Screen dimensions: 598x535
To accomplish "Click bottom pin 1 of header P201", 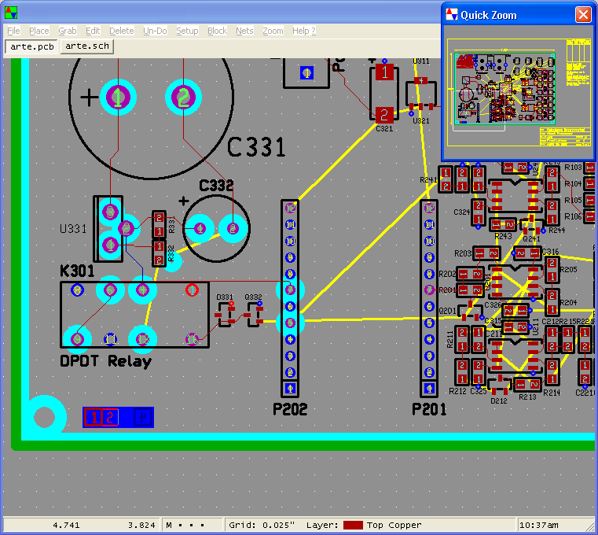I will point(429,389).
